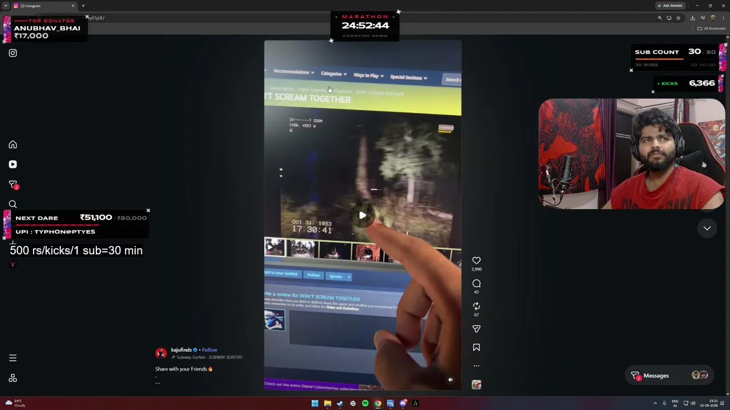The image size is (730, 410).
Task: Save the reel with bookmark icon
Action: click(476, 347)
